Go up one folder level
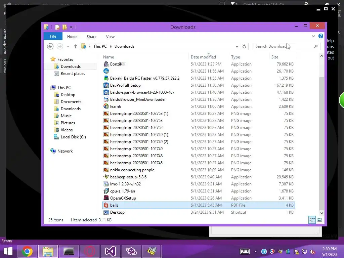 click(76, 46)
